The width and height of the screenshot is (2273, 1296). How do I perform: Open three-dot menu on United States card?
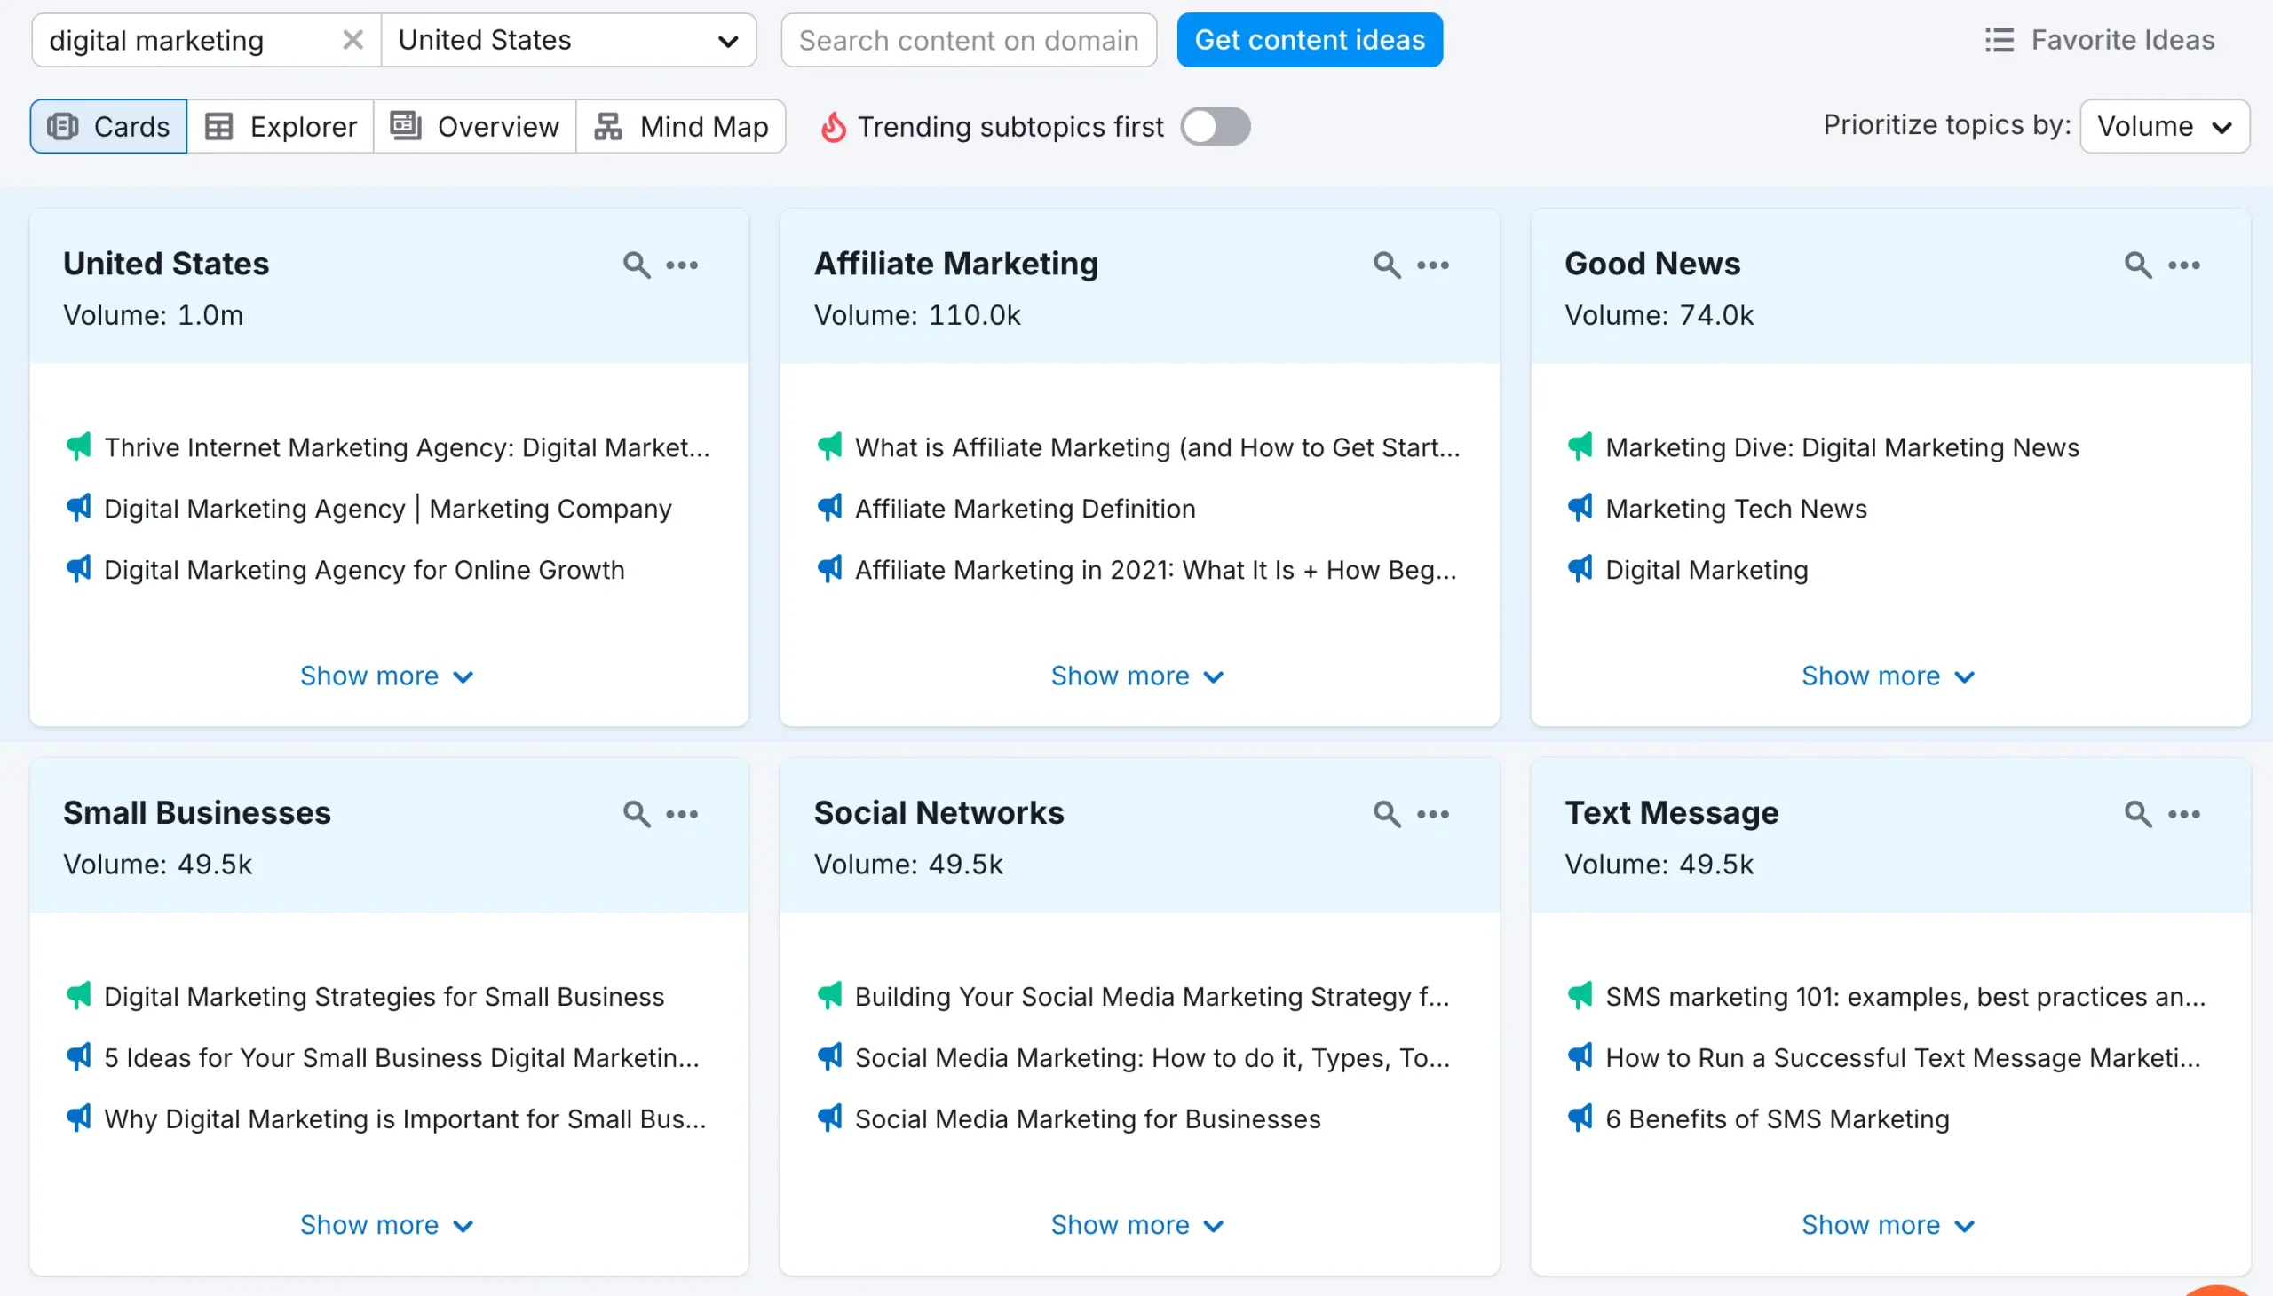[682, 265]
